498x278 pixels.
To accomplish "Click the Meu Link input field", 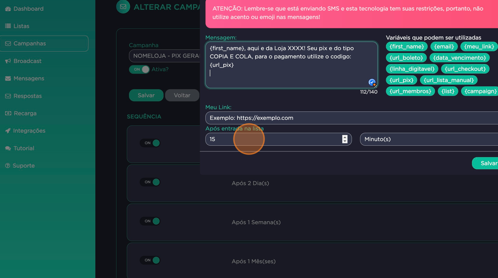I will pyautogui.click(x=352, y=118).
